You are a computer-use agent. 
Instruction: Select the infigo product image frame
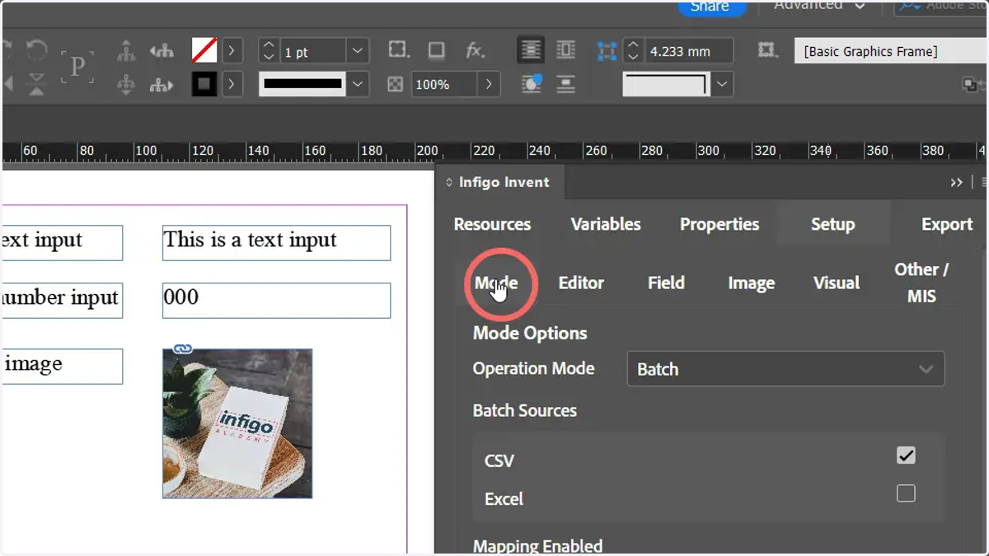(237, 423)
